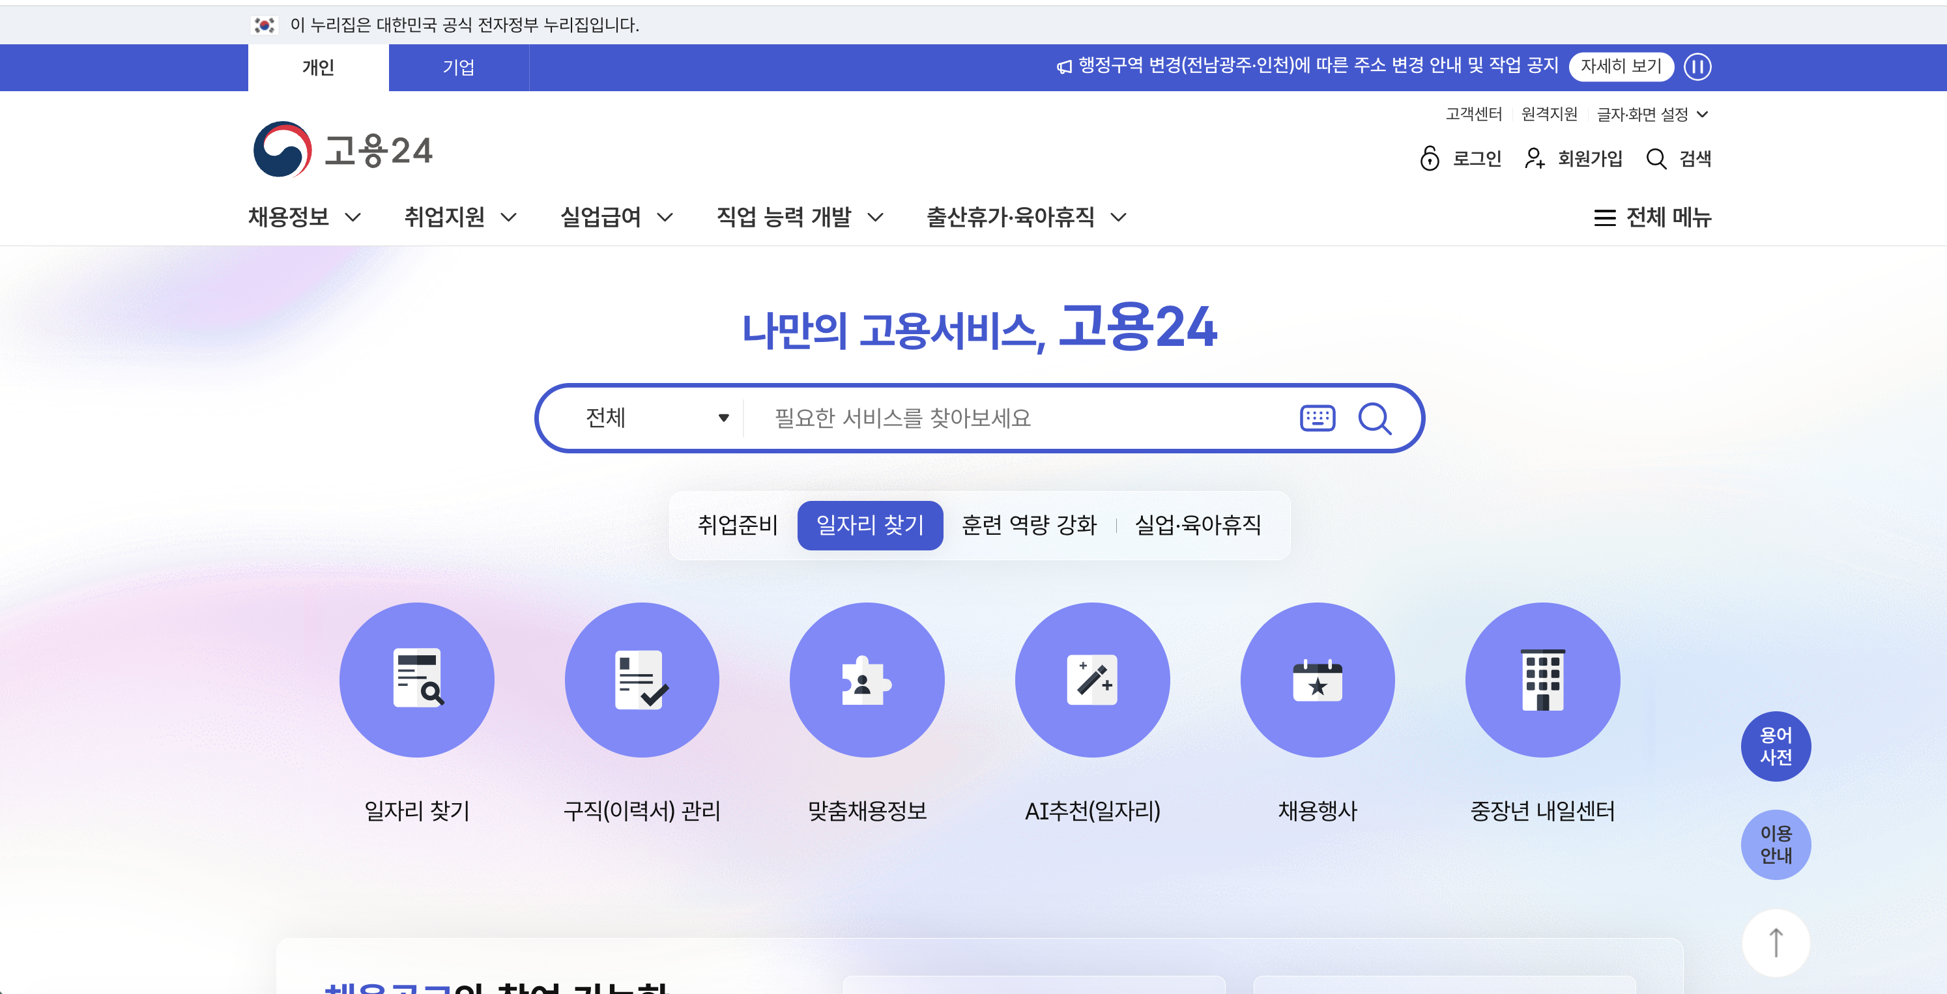This screenshot has height=994, width=1947.
Task: Expand 글자·화면 설정 dropdown
Action: (1652, 114)
